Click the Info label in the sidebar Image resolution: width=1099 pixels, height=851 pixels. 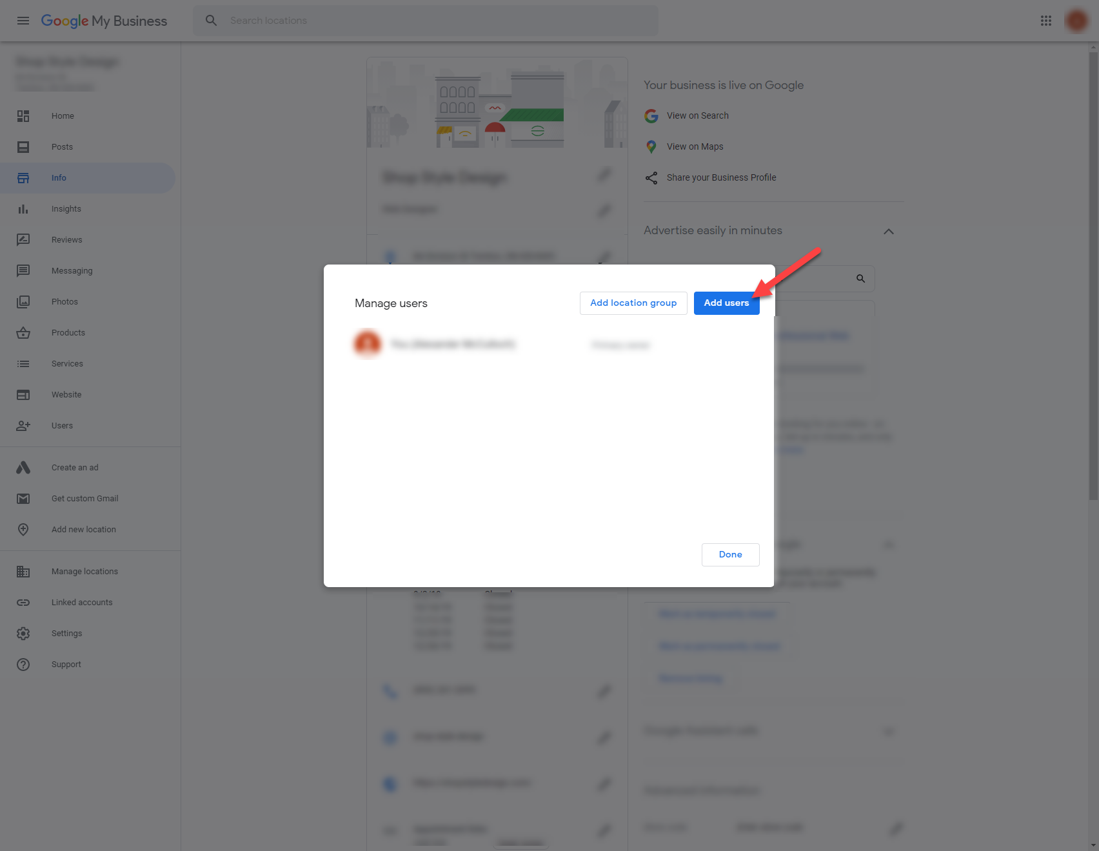coord(59,178)
